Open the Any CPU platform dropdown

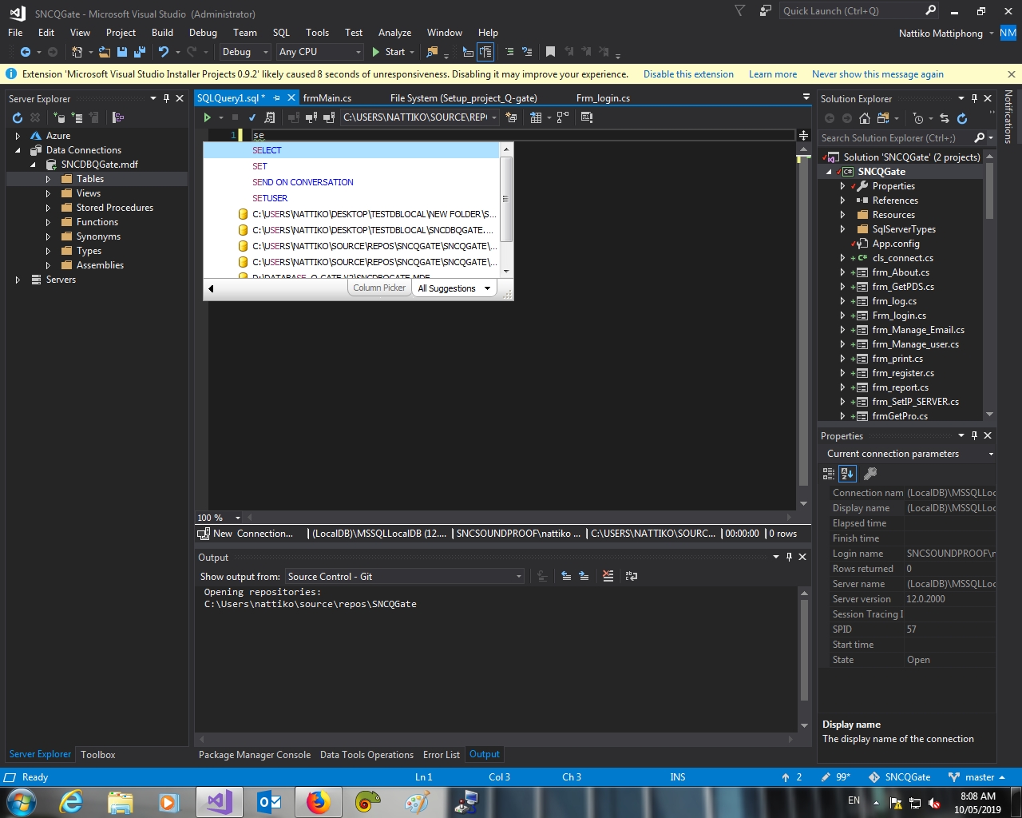(320, 52)
